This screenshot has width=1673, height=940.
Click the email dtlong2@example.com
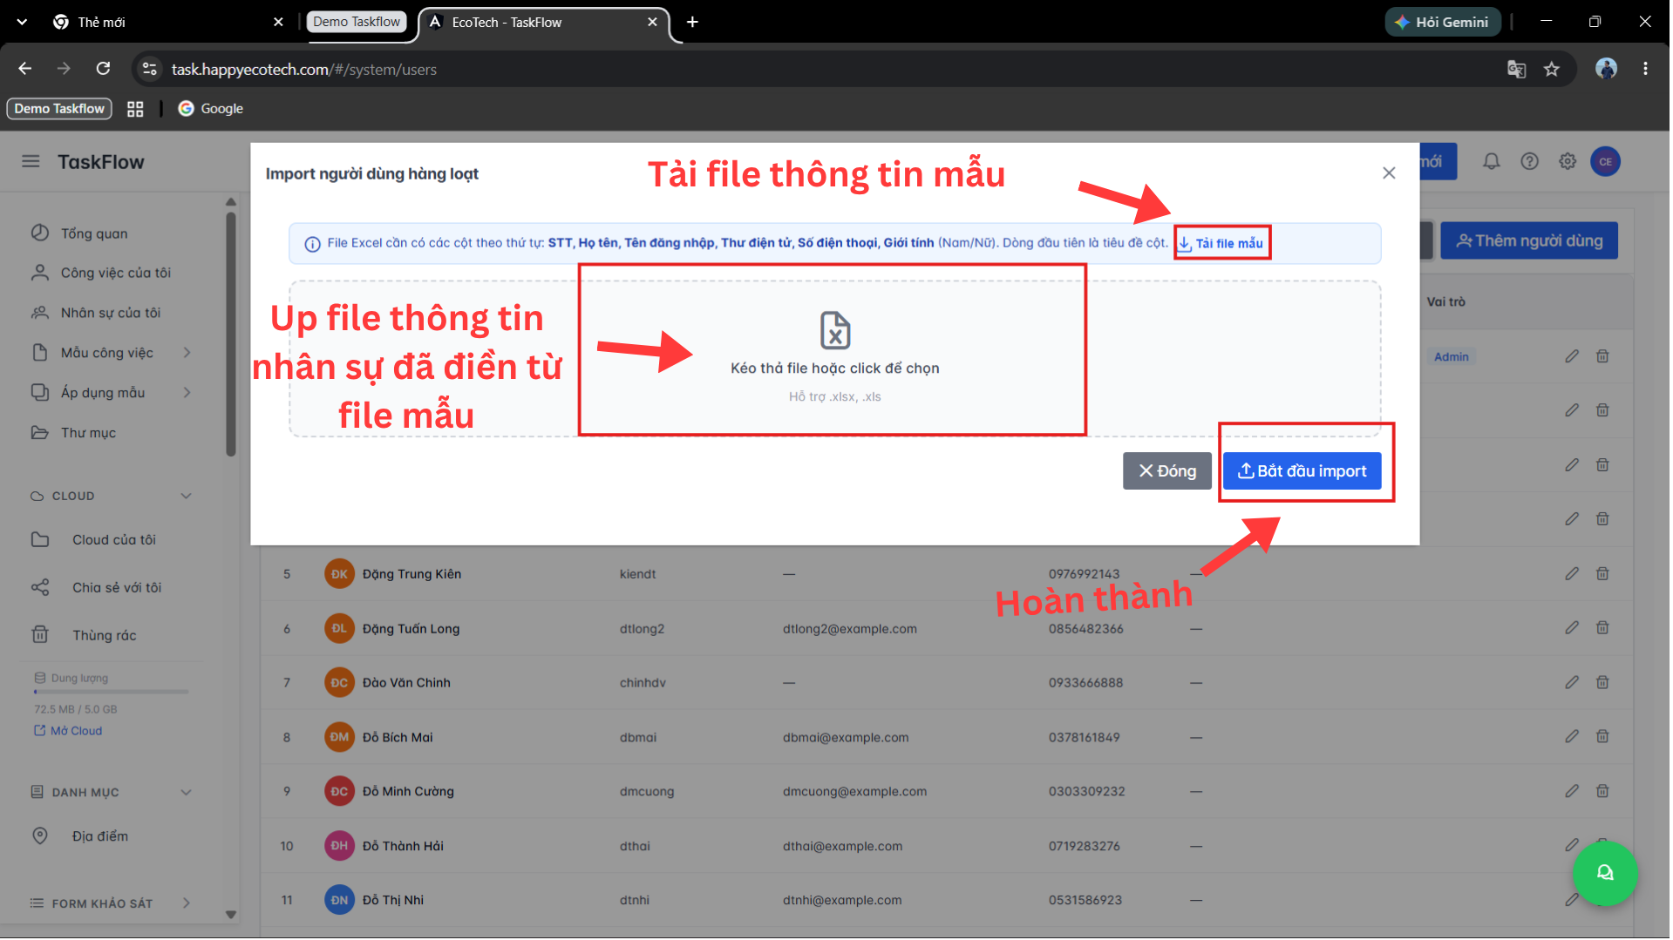point(852,630)
